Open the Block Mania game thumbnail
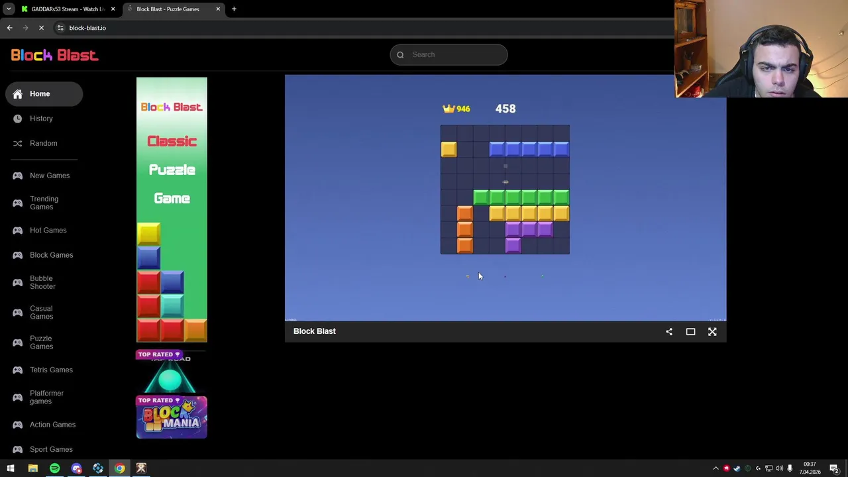Image resolution: width=848 pixels, height=477 pixels. pyautogui.click(x=172, y=417)
